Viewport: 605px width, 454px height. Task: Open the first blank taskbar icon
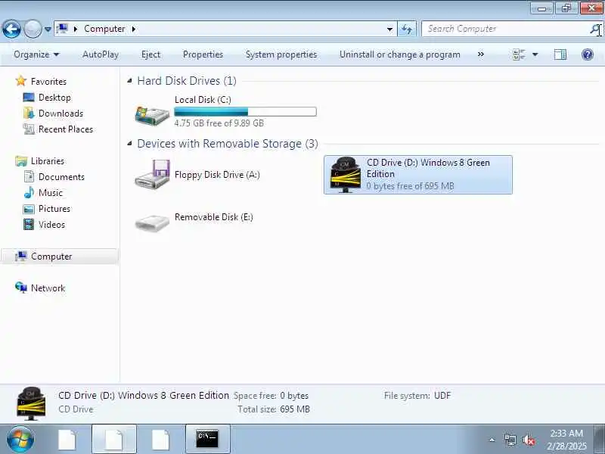coord(67,440)
